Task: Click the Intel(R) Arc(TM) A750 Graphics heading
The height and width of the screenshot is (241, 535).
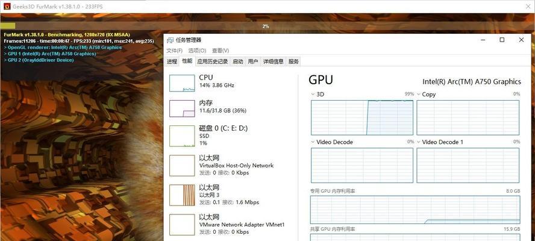Action: click(x=472, y=81)
